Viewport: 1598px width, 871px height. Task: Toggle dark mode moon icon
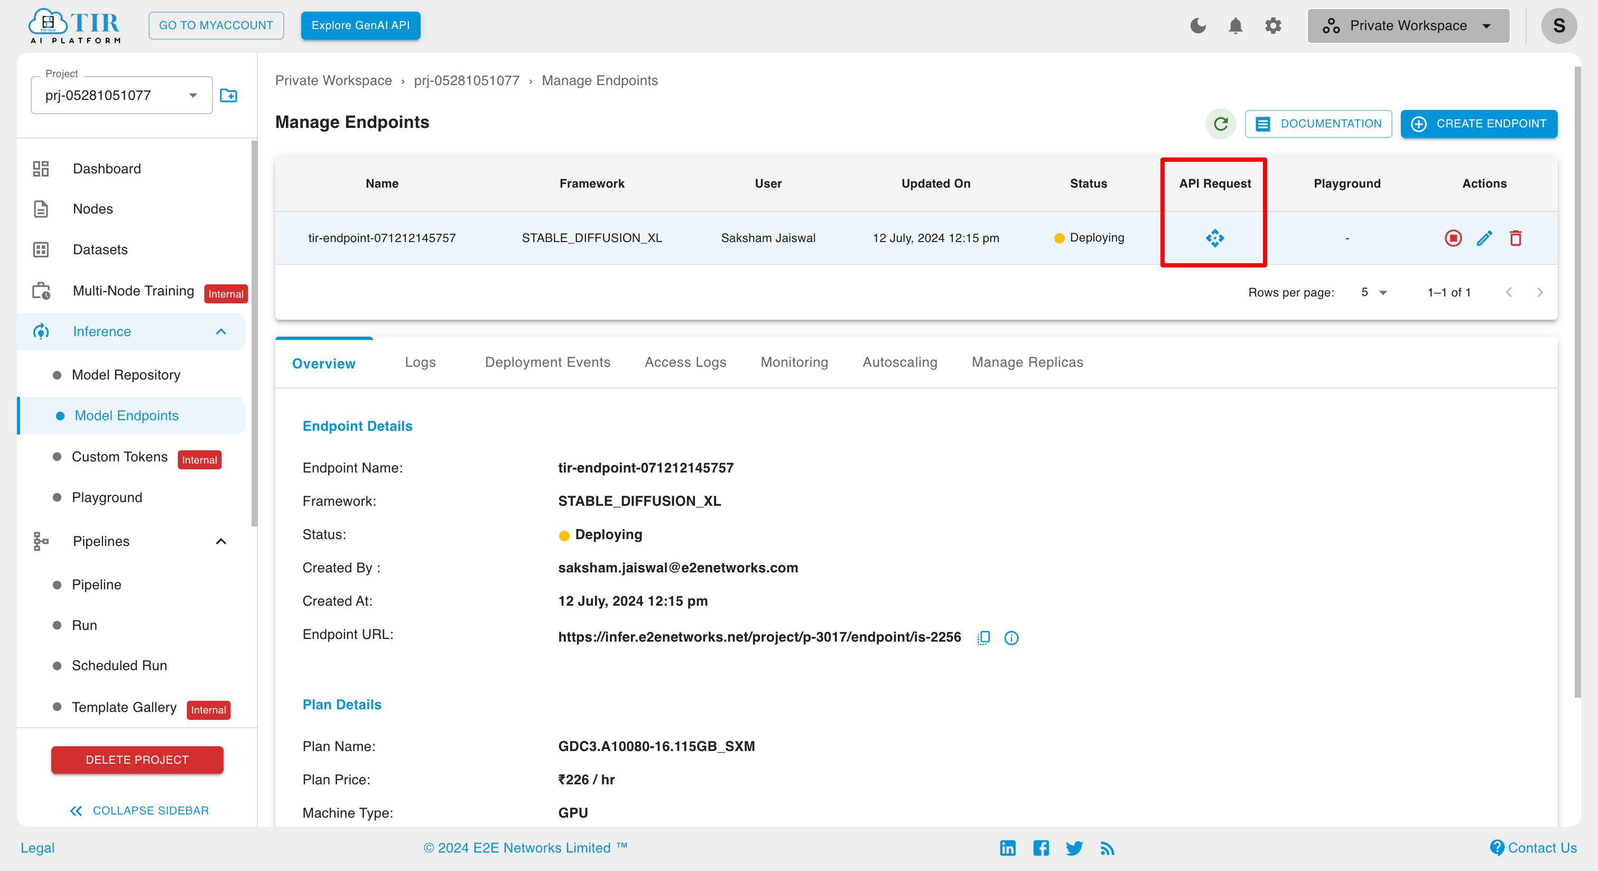click(1198, 25)
